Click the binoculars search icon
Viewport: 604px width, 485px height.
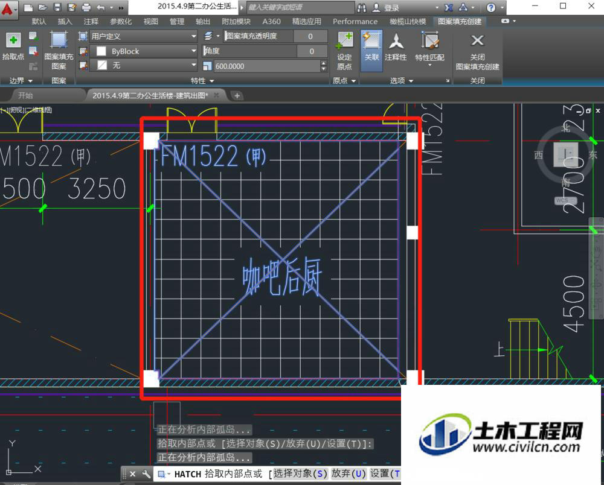point(362,7)
